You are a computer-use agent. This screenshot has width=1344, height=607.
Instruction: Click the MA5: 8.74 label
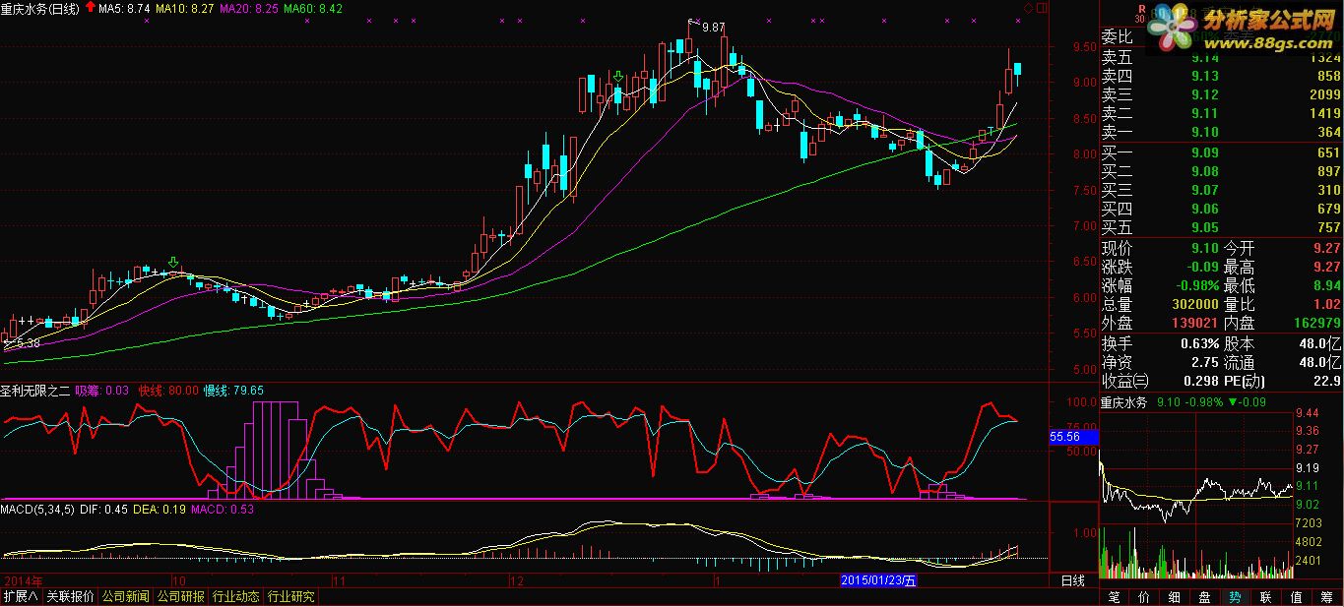coord(125,9)
